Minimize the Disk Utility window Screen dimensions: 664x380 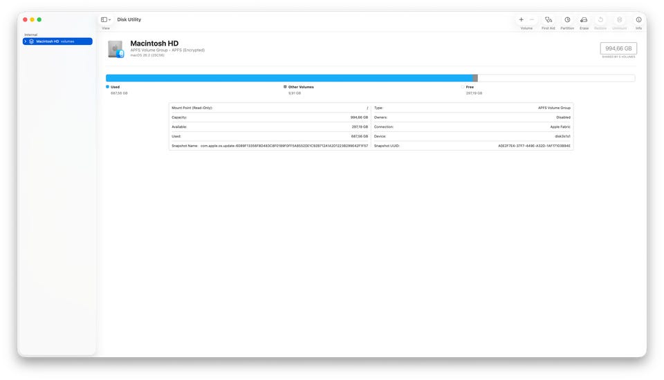[x=33, y=19]
